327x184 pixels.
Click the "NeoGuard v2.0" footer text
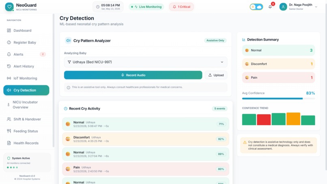[27, 176]
